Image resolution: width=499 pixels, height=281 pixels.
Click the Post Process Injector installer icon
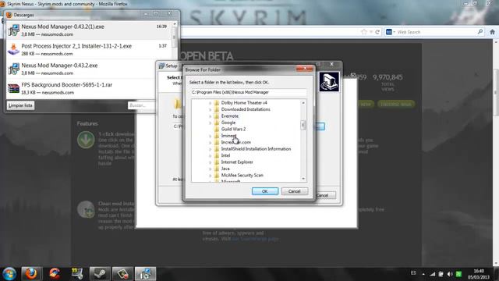14,49
